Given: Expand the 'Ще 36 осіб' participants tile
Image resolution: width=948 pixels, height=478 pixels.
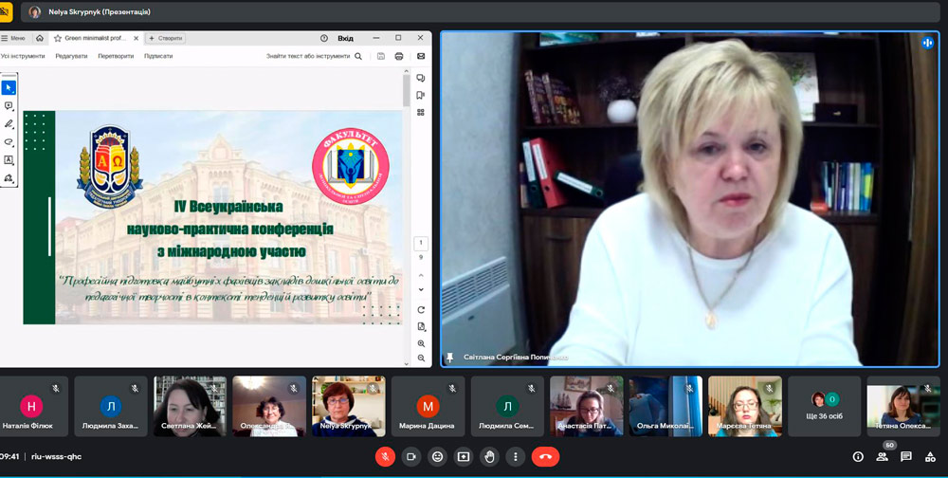Looking at the screenshot, I should (x=825, y=406).
